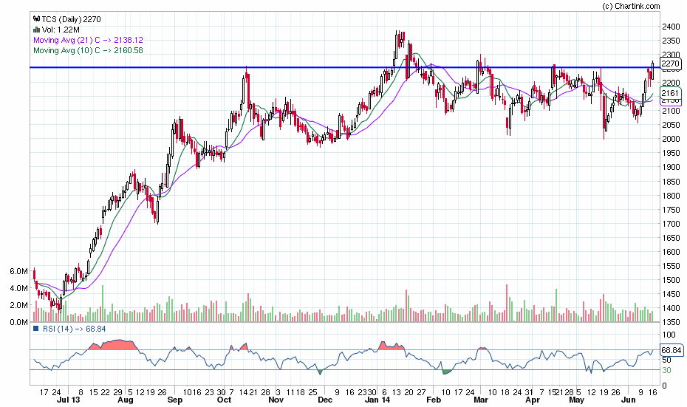Click the 1900 price axis label
This screenshot has height=407, width=687.
tap(671, 167)
